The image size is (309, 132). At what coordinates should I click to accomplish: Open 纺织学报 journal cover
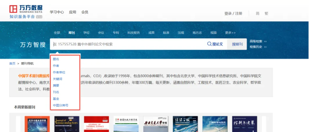click(185, 124)
